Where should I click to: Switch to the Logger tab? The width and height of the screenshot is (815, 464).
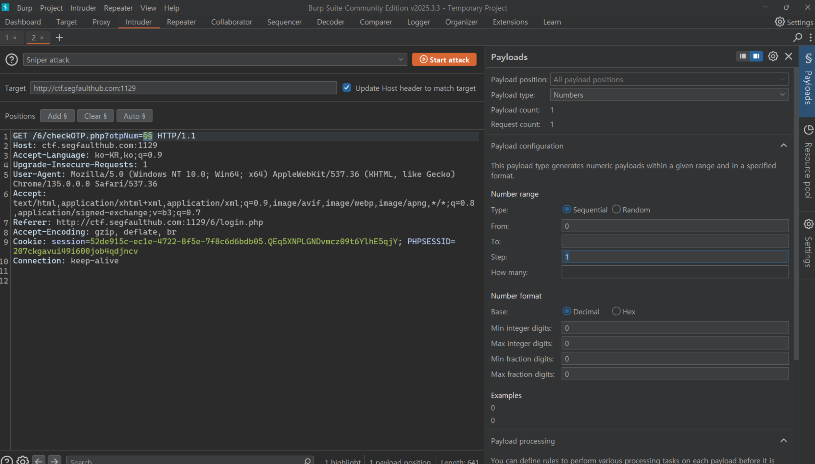point(418,22)
